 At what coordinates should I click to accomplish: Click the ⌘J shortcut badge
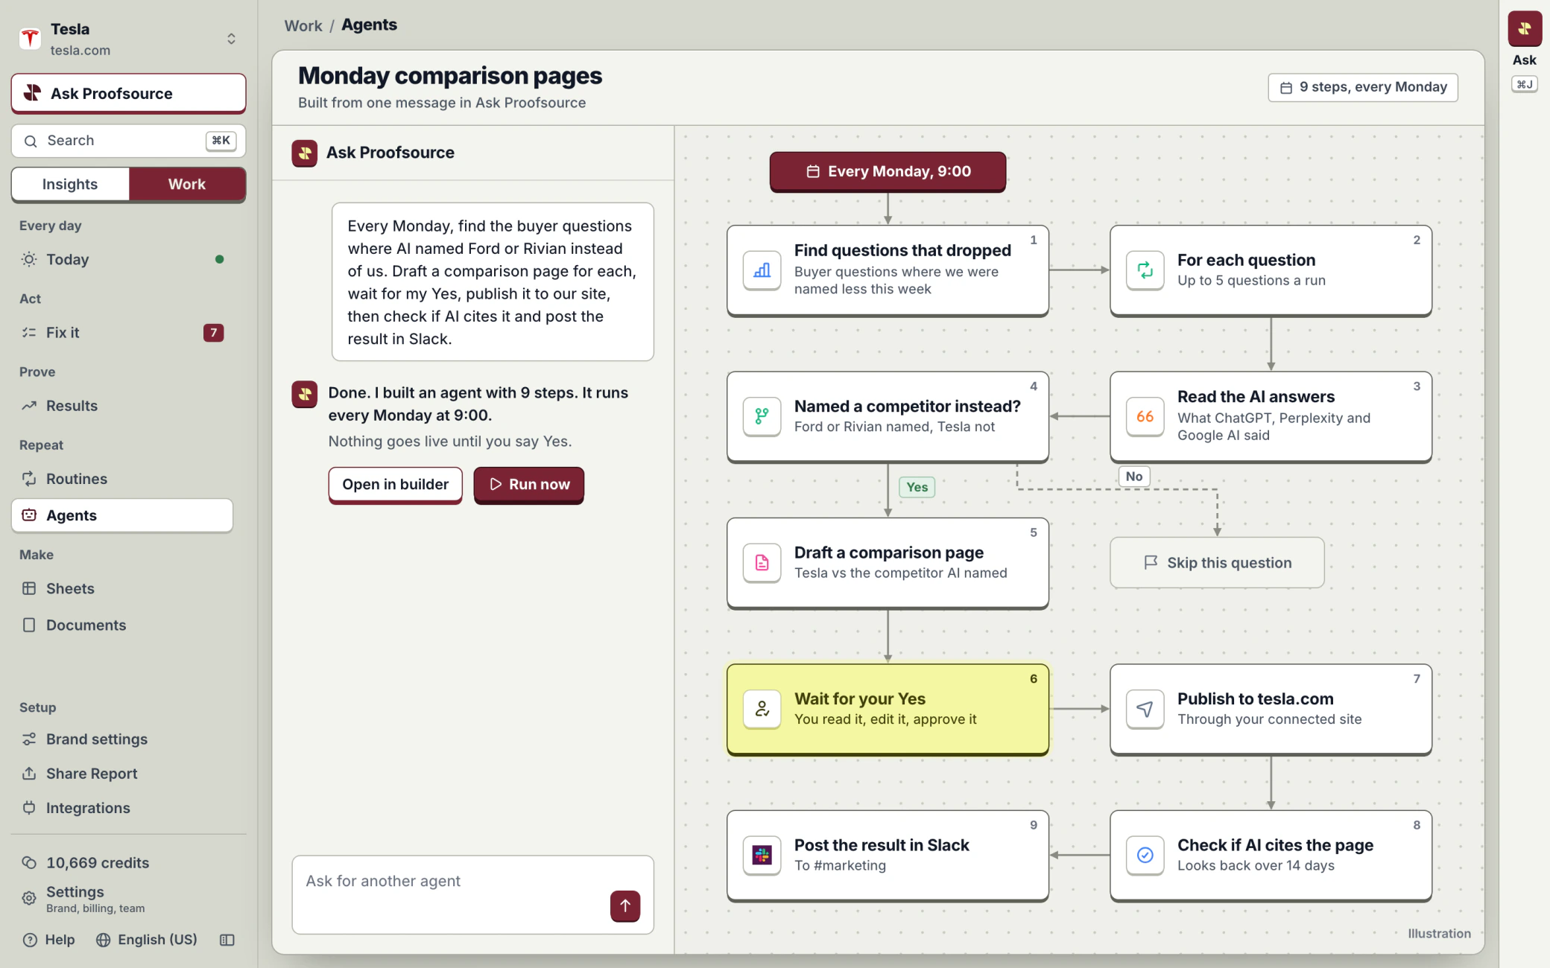(x=1524, y=84)
